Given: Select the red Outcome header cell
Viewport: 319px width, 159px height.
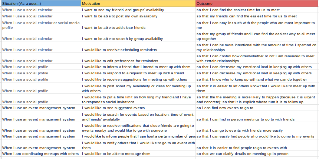Looking at the screenshot, I should 257,3.
